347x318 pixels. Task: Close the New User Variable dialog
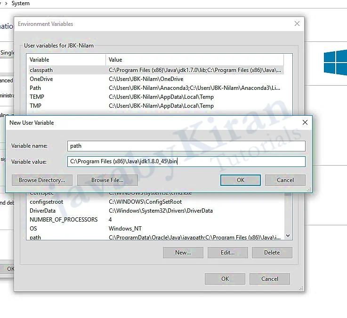point(305,122)
